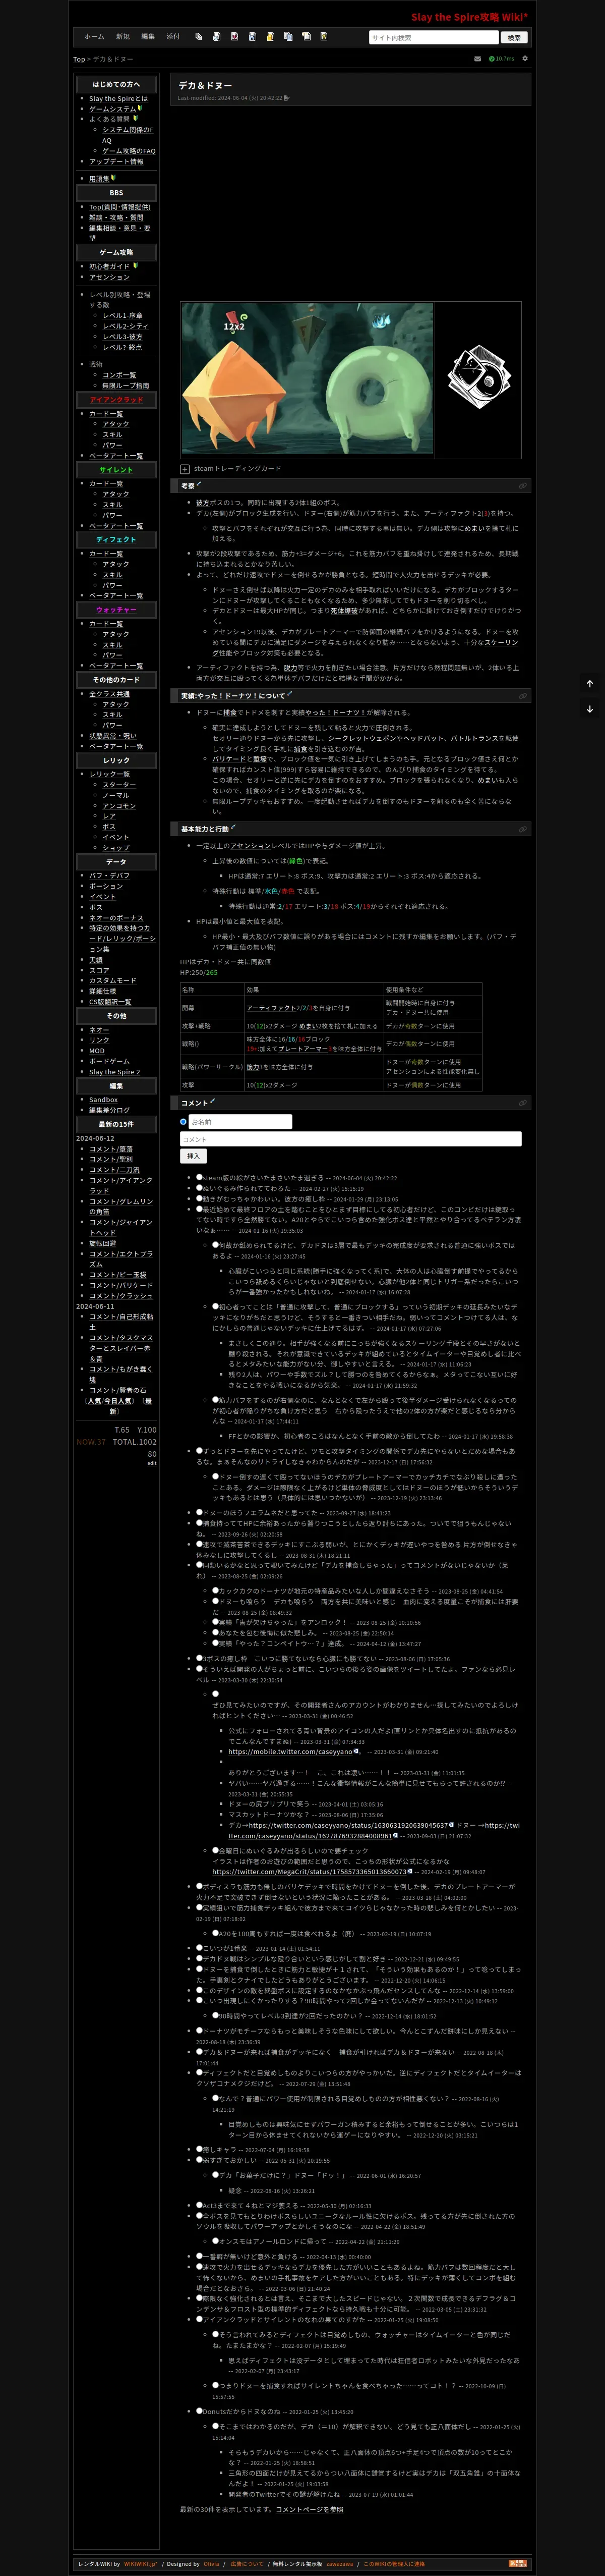Select radio for comment ぬいぐるみ作られててわろた

(x=200, y=1188)
